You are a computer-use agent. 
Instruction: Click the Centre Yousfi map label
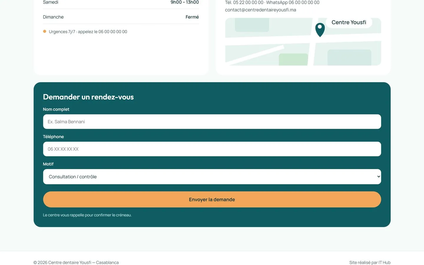349,22
